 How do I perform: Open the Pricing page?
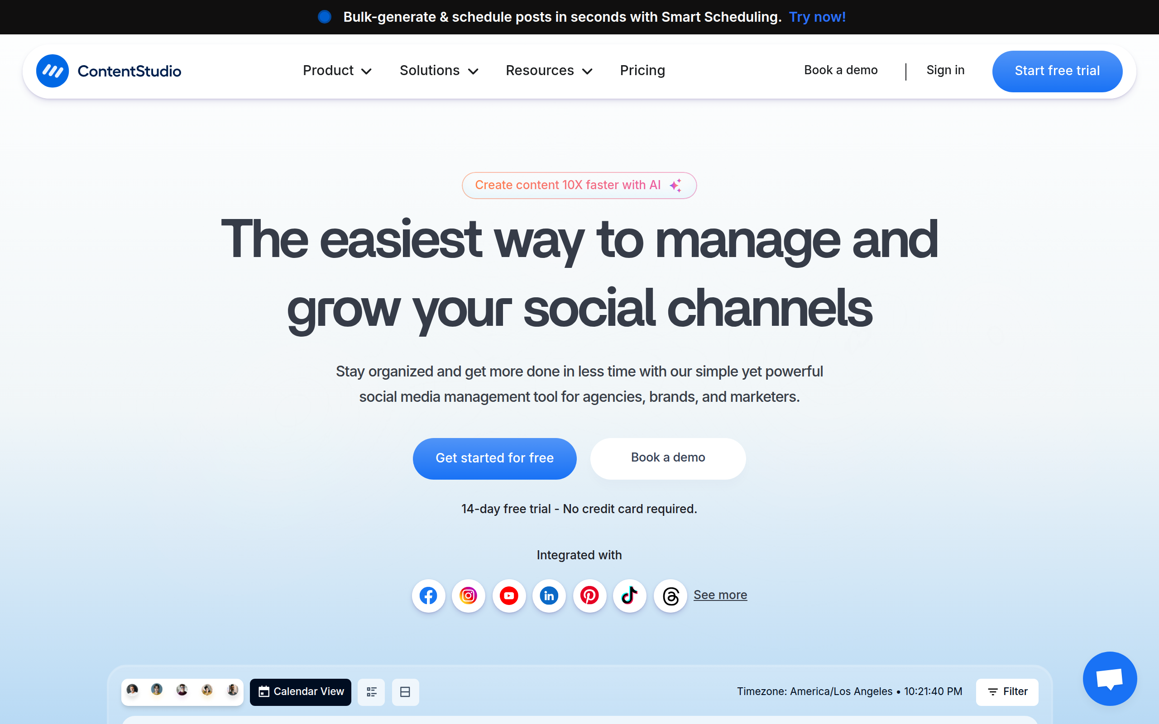pyautogui.click(x=642, y=71)
